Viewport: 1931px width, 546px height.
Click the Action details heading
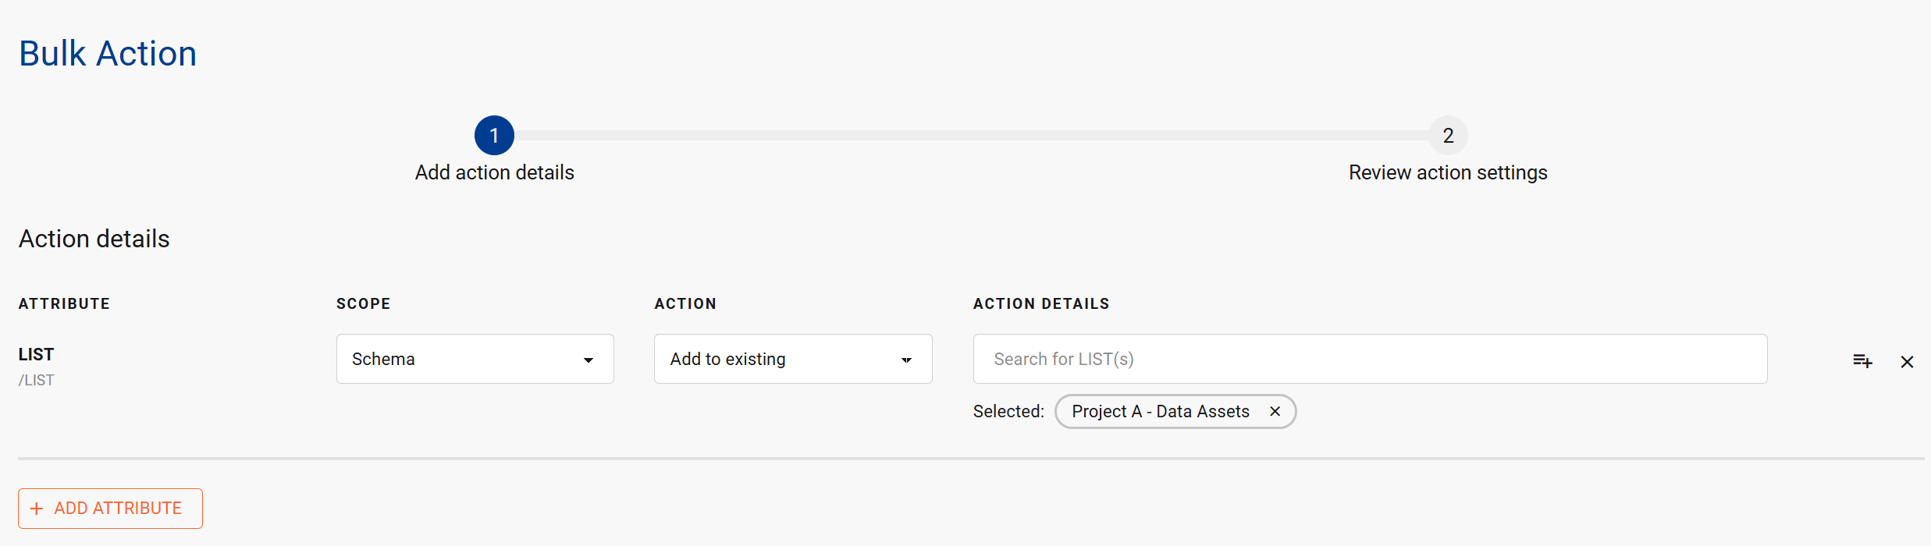94,239
